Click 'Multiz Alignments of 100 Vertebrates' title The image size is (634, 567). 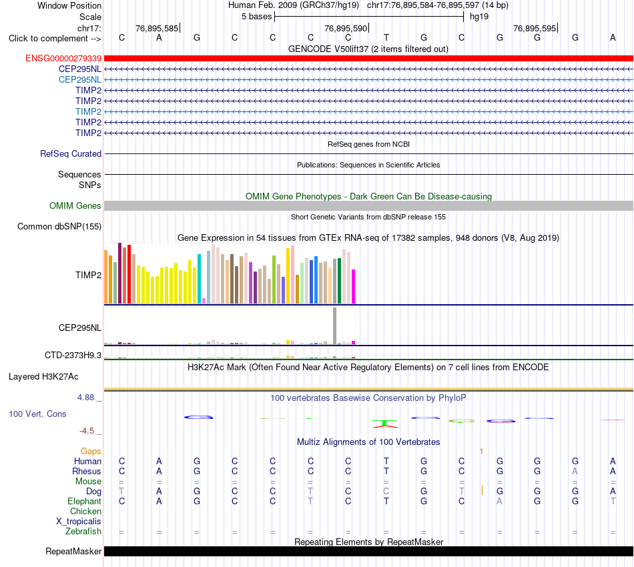coord(368,442)
